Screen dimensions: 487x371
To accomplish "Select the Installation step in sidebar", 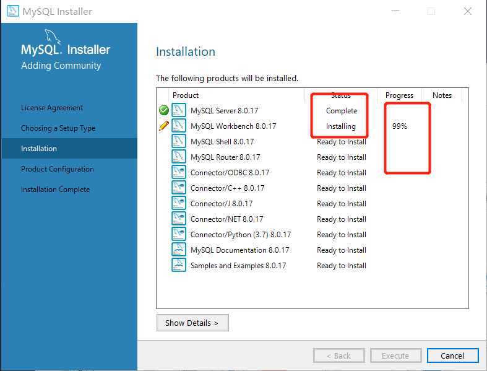I will point(69,148).
